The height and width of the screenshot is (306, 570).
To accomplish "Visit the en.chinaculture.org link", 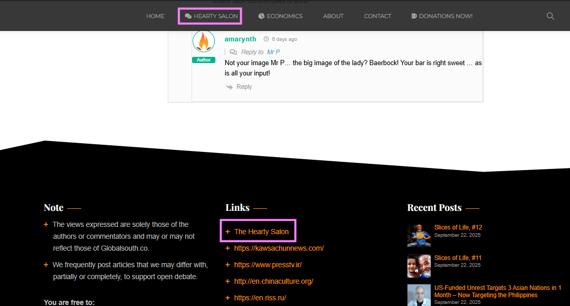I will pyautogui.click(x=273, y=281).
